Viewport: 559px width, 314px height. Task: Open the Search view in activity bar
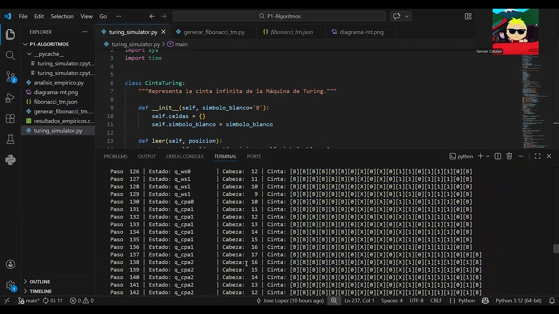tap(10, 55)
